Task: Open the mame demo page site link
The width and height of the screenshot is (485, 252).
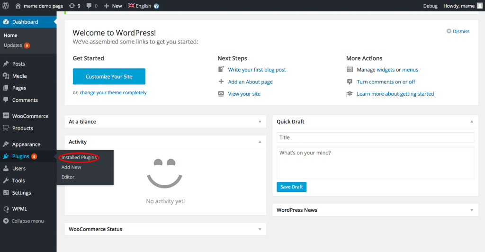Action: (39, 6)
